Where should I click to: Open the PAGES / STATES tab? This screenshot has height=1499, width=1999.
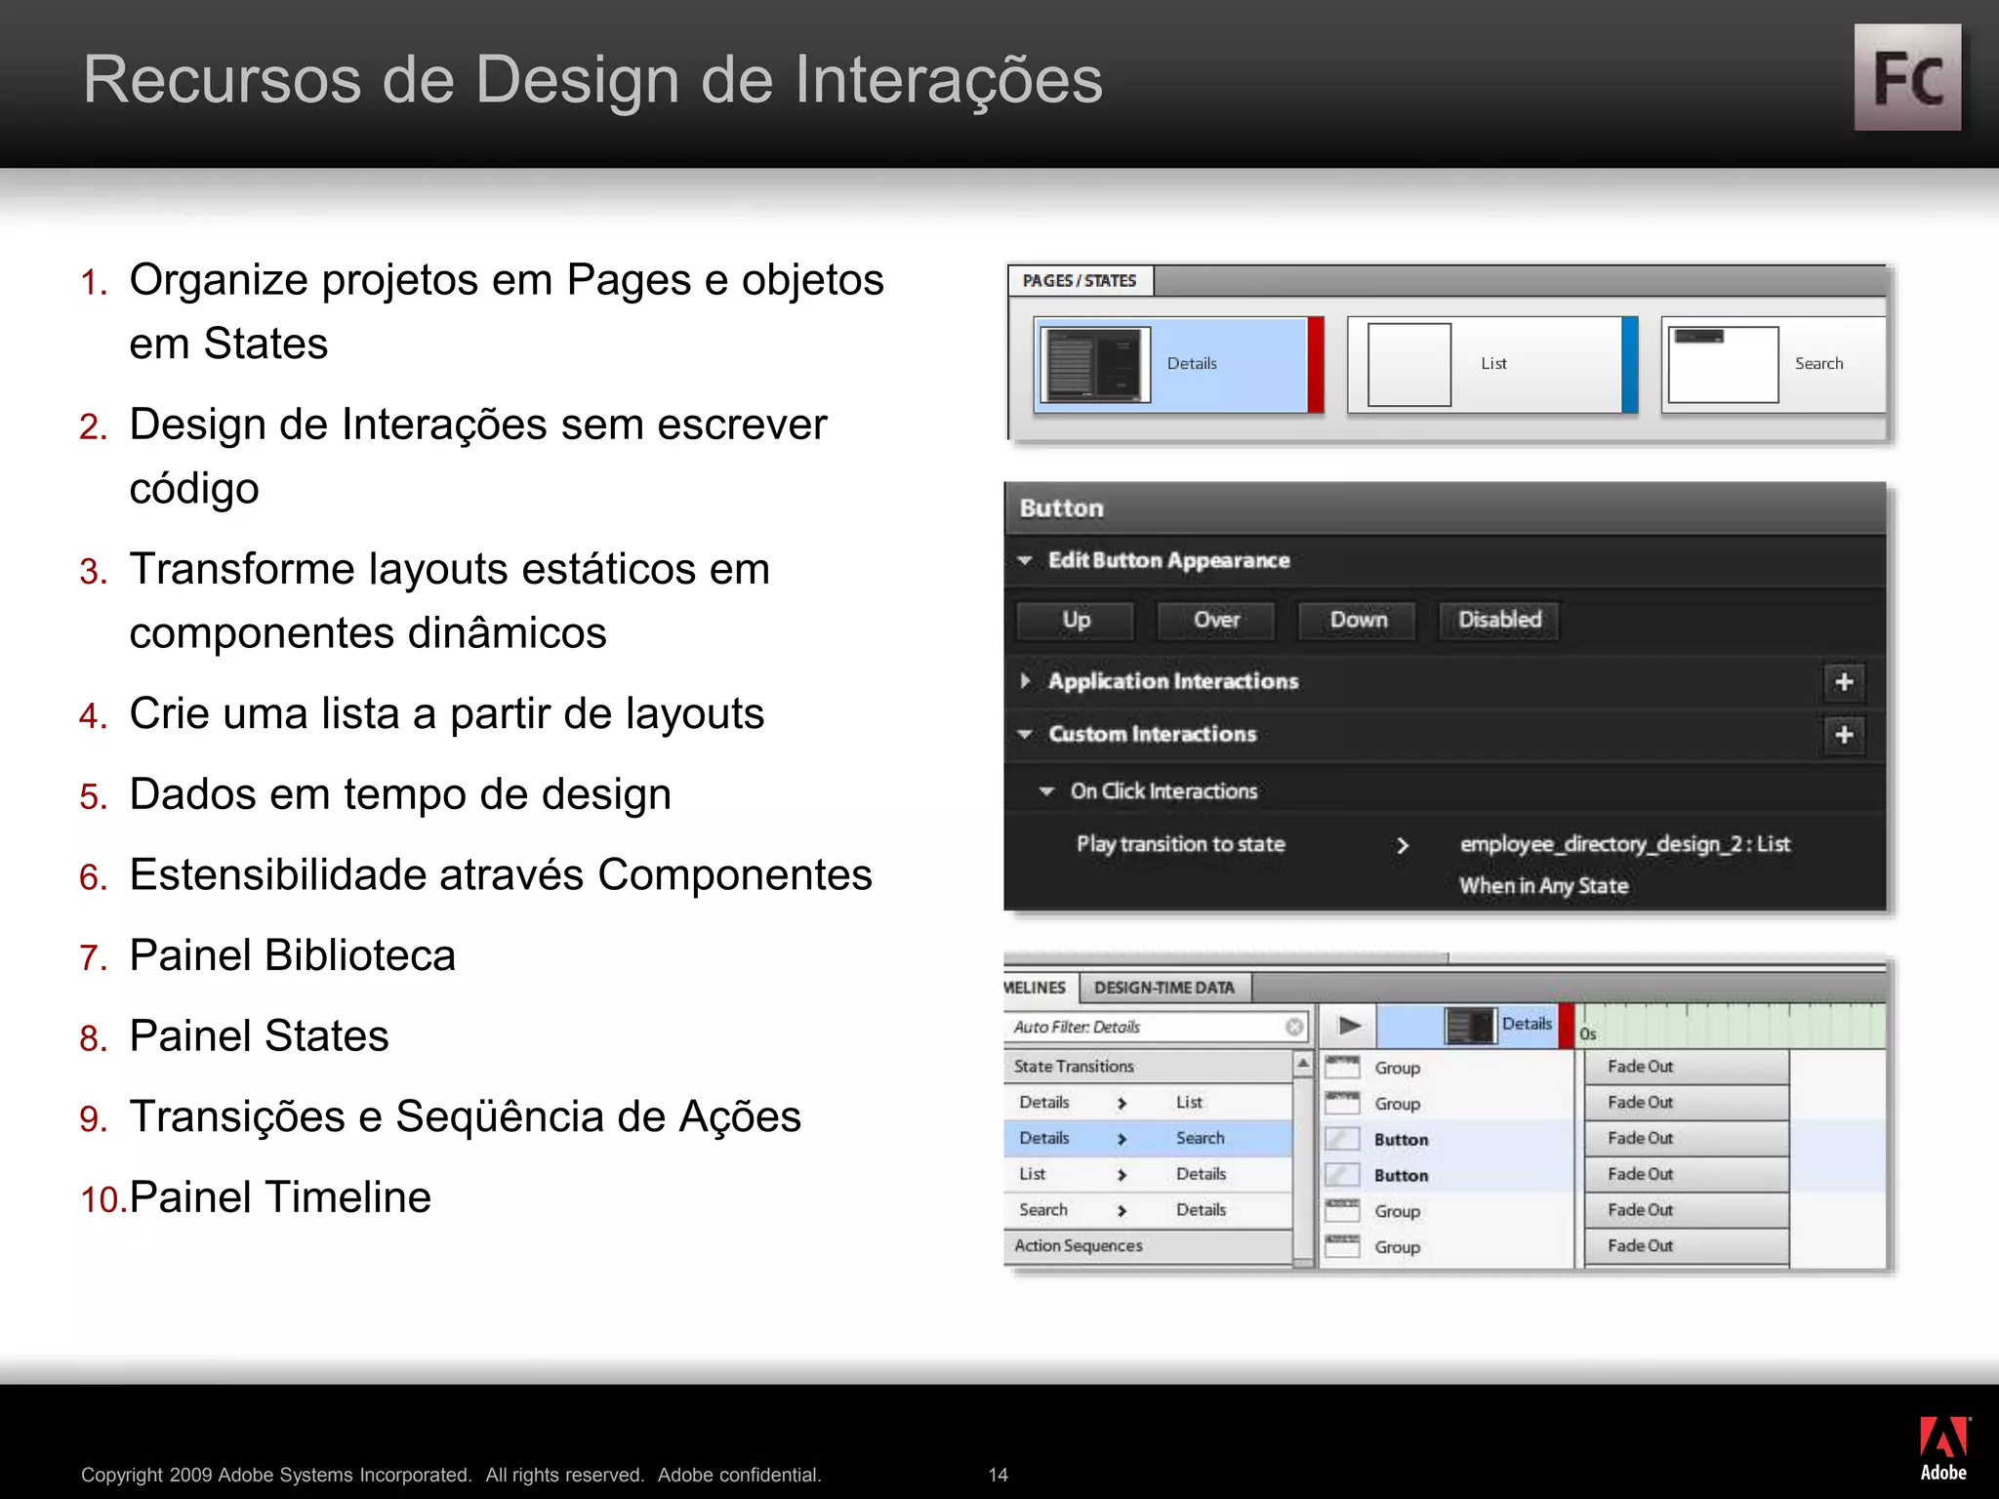click(1080, 281)
